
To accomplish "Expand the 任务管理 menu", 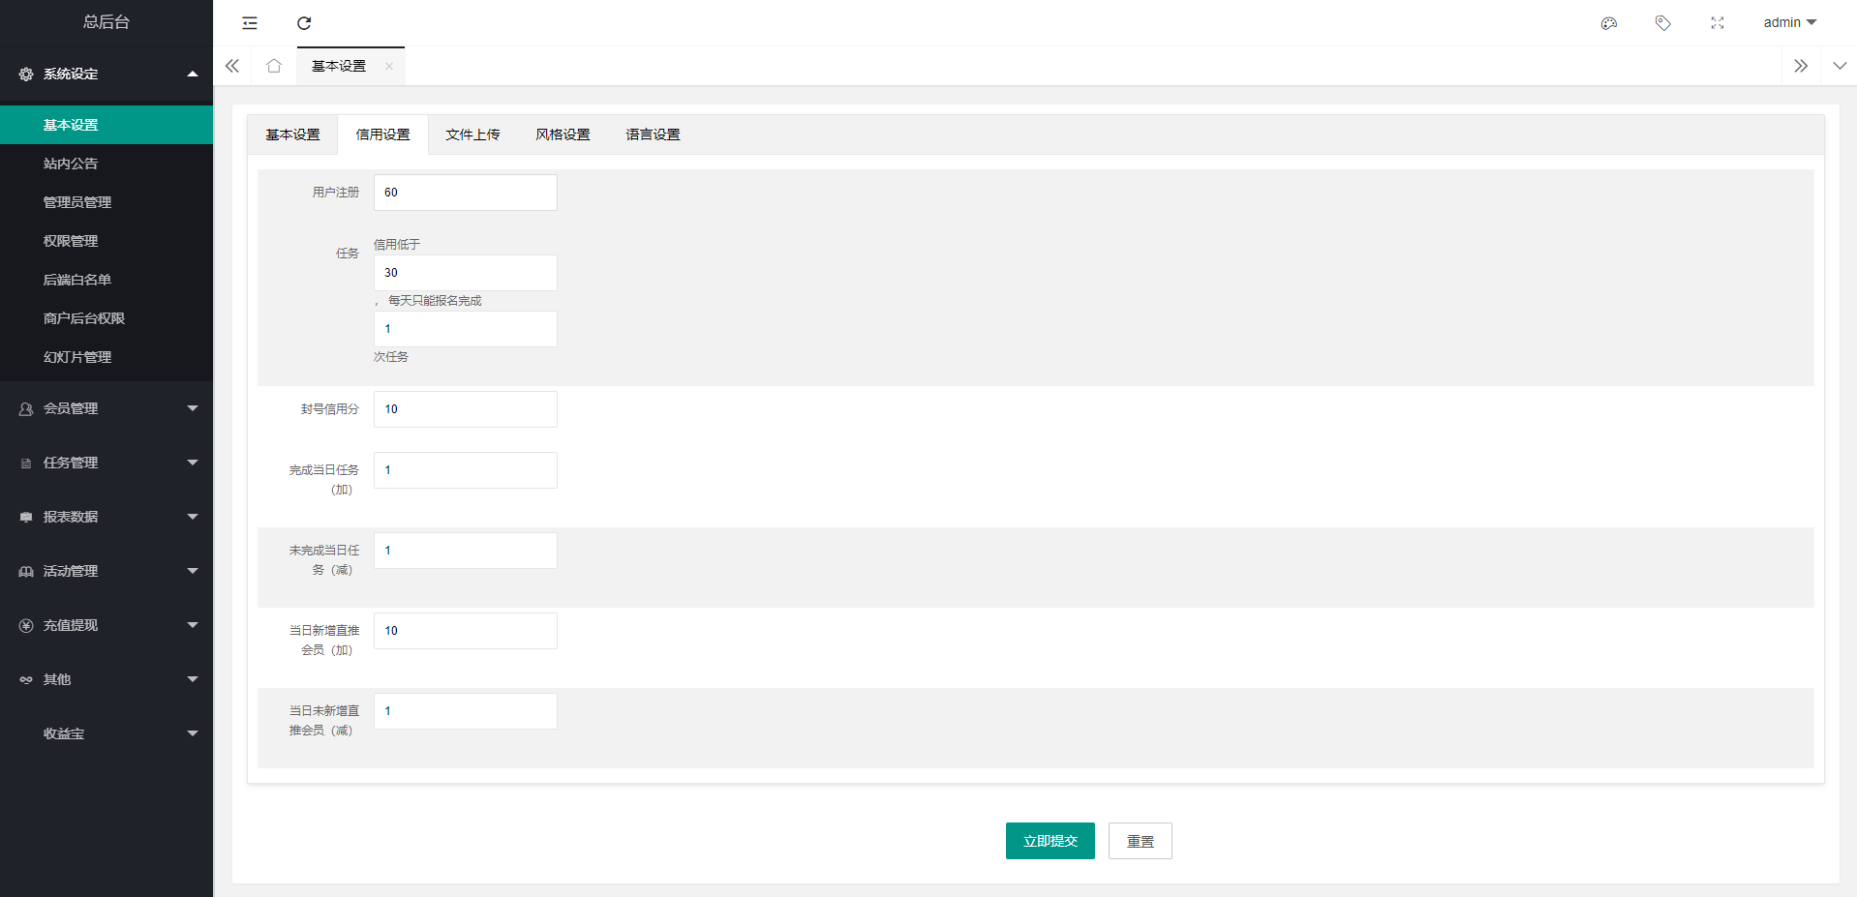I will click(x=107, y=463).
